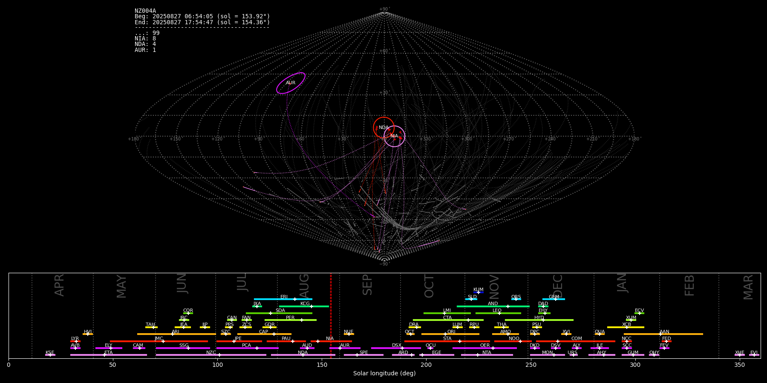
Task: Click the +120 longitude label on map
Action: pyautogui.click(x=217, y=139)
